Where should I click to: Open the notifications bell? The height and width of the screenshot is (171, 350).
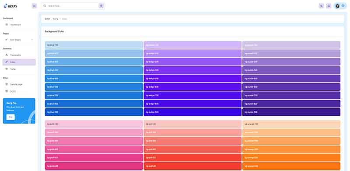click(329, 6)
